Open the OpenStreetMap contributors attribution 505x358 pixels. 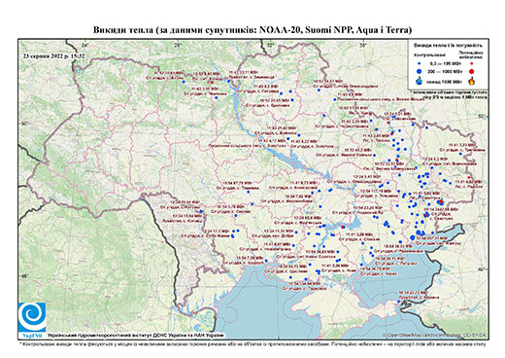(435, 336)
